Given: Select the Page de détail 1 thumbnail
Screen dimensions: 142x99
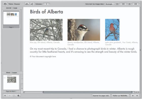Looking at the screenshot, I should click(x=11, y=82).
